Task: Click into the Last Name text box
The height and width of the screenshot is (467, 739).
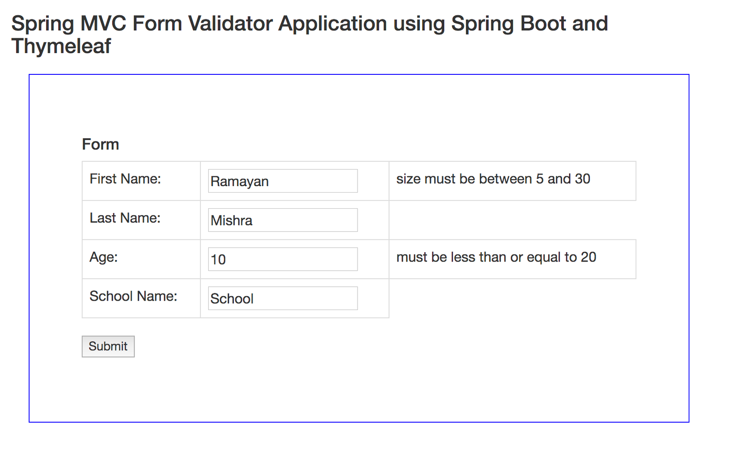Action: 283,220
